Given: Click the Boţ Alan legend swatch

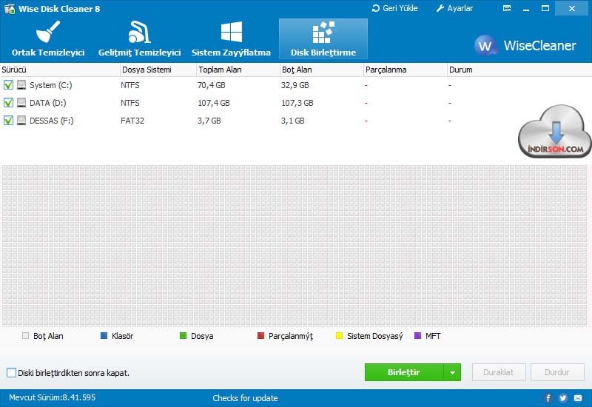Looking at the screenshot, I should pyautogui.click(x=25, y=336).
